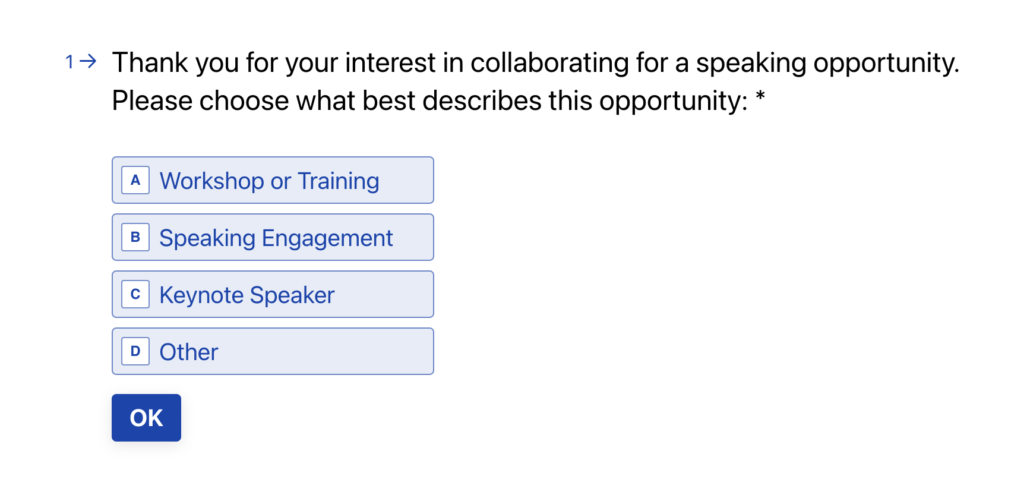
Task: Pick the Keynote Speaker choice
Action: click(x=273, y=294)
